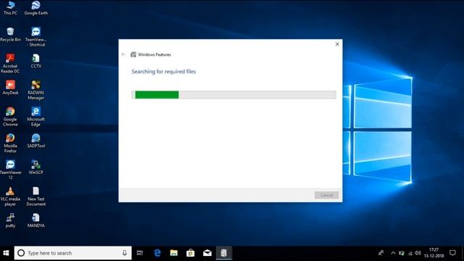Select RADWIN Manager desktop icon
The height and width of the screenshot is (261, 464).
(x=36, y=90)
